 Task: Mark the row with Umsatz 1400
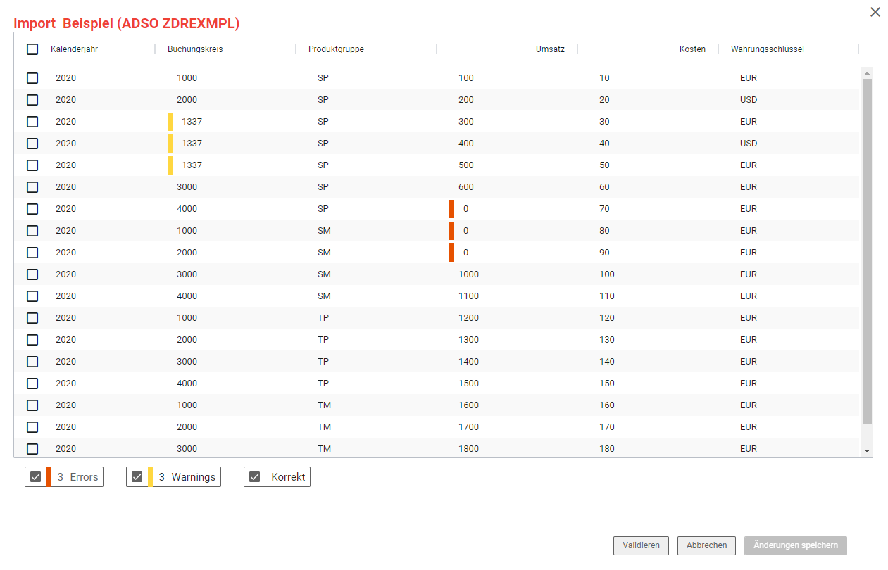pyautogui.click(x=32, y=362)
